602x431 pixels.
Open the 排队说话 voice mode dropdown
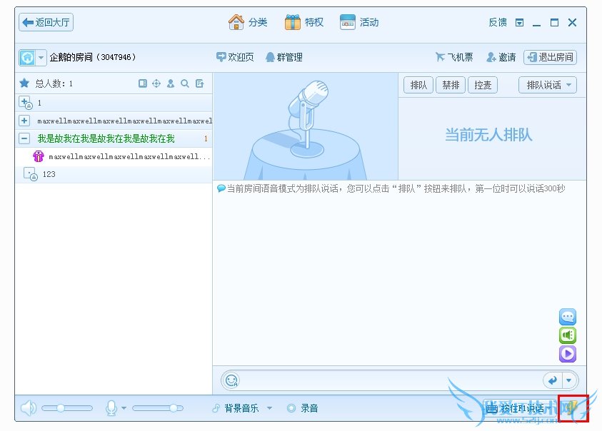(x=548, y=85)
